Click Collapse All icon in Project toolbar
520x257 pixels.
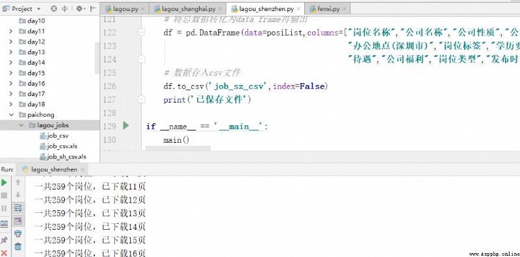(64, 9)
